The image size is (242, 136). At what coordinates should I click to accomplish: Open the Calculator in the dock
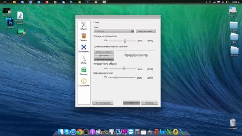click(x=137, y=132)
